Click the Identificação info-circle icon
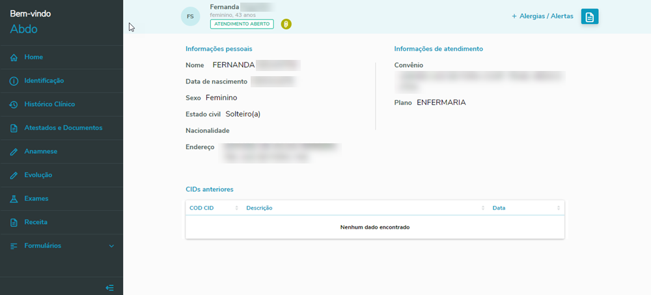The width and height of the screenshot is (651, 295). 14,81
